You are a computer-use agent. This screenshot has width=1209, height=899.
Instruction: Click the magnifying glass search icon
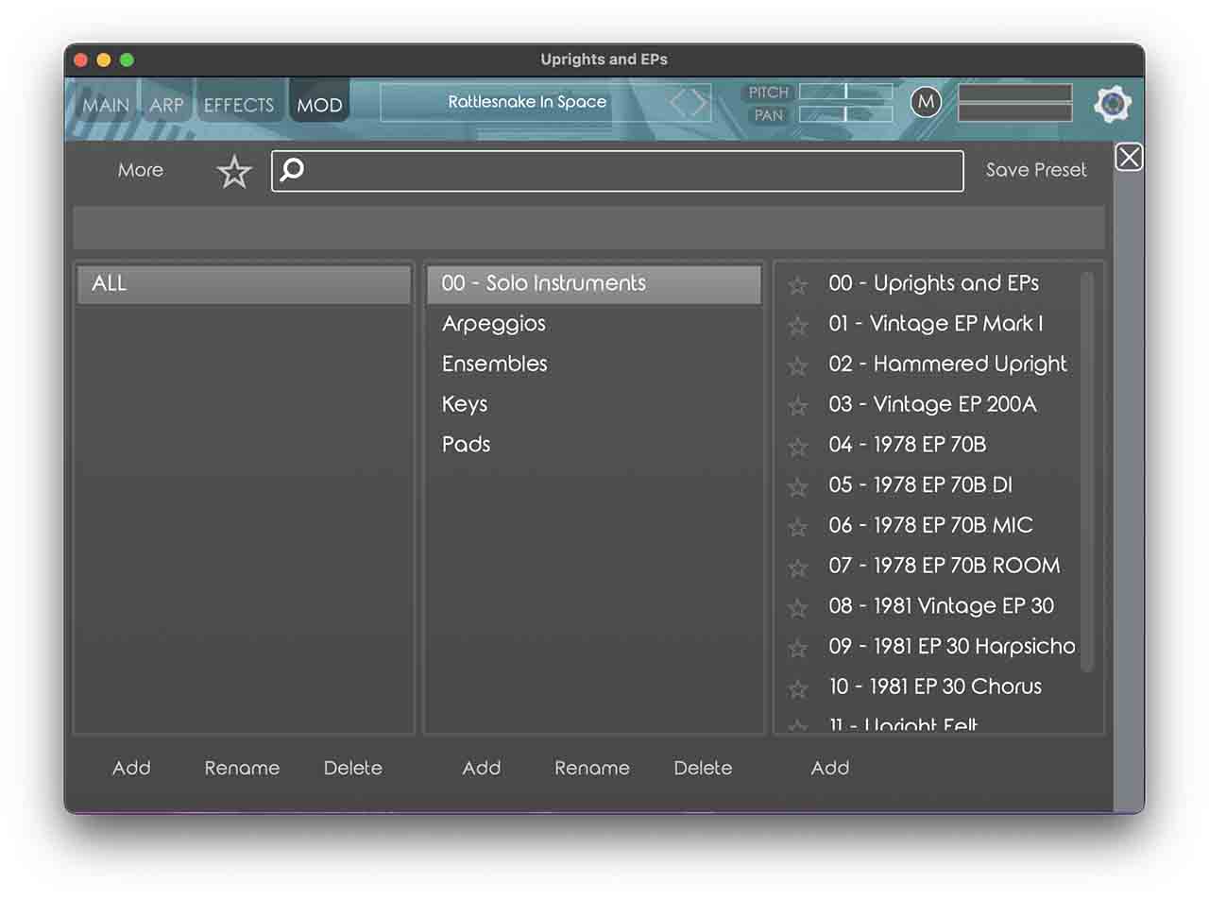click(x=293, y=170)
